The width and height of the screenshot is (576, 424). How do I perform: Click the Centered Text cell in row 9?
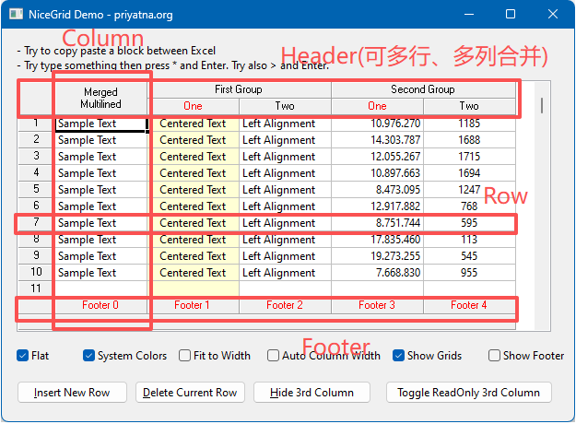click(x=194, y=256)
